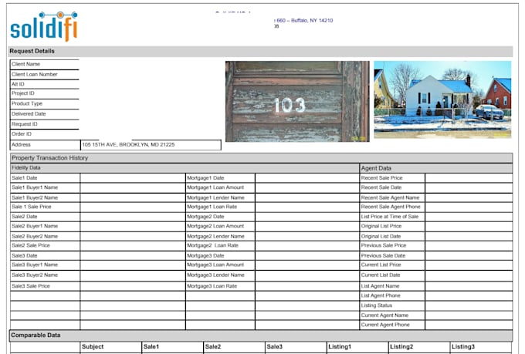
Task: Select the 'Client Name' label
Action: point(25,64)
